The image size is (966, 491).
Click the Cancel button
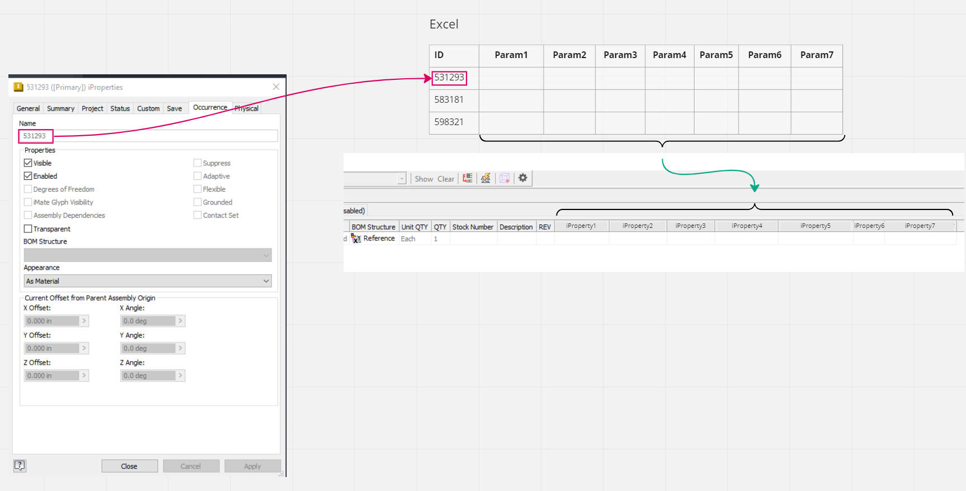tap(191, 466)
